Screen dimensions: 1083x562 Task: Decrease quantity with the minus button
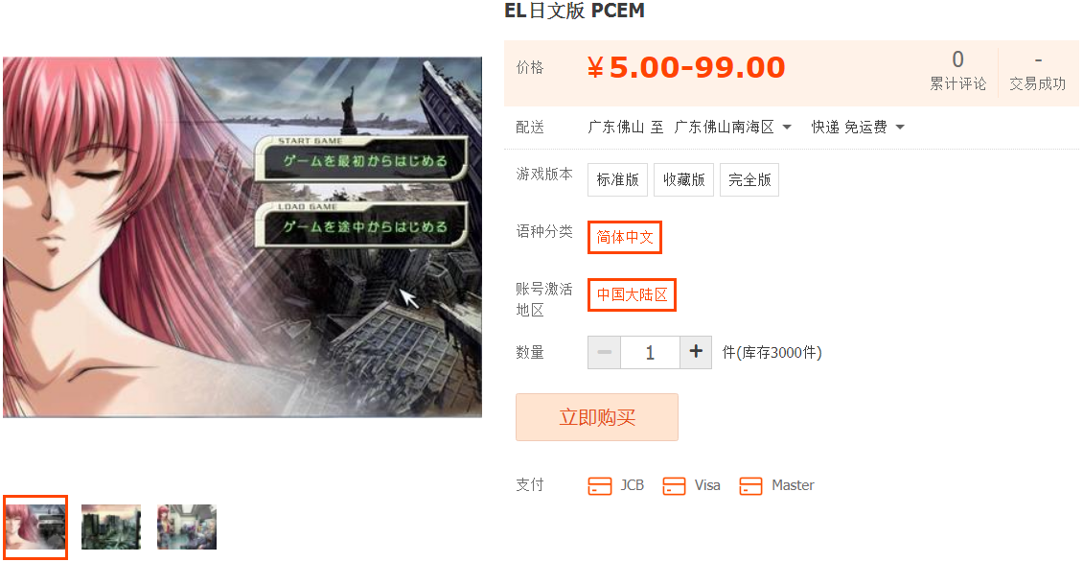pos(605,353)
